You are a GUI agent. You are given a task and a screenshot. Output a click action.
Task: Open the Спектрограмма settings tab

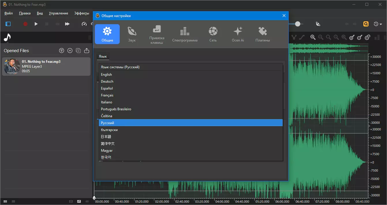pyautogui.click(x=185, y=34)
